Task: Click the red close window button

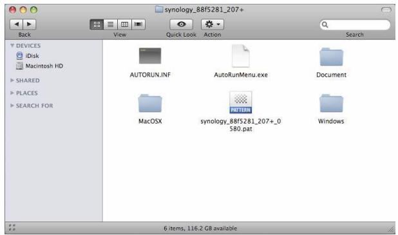Action: pyautogui.click(x=12, y=10)
